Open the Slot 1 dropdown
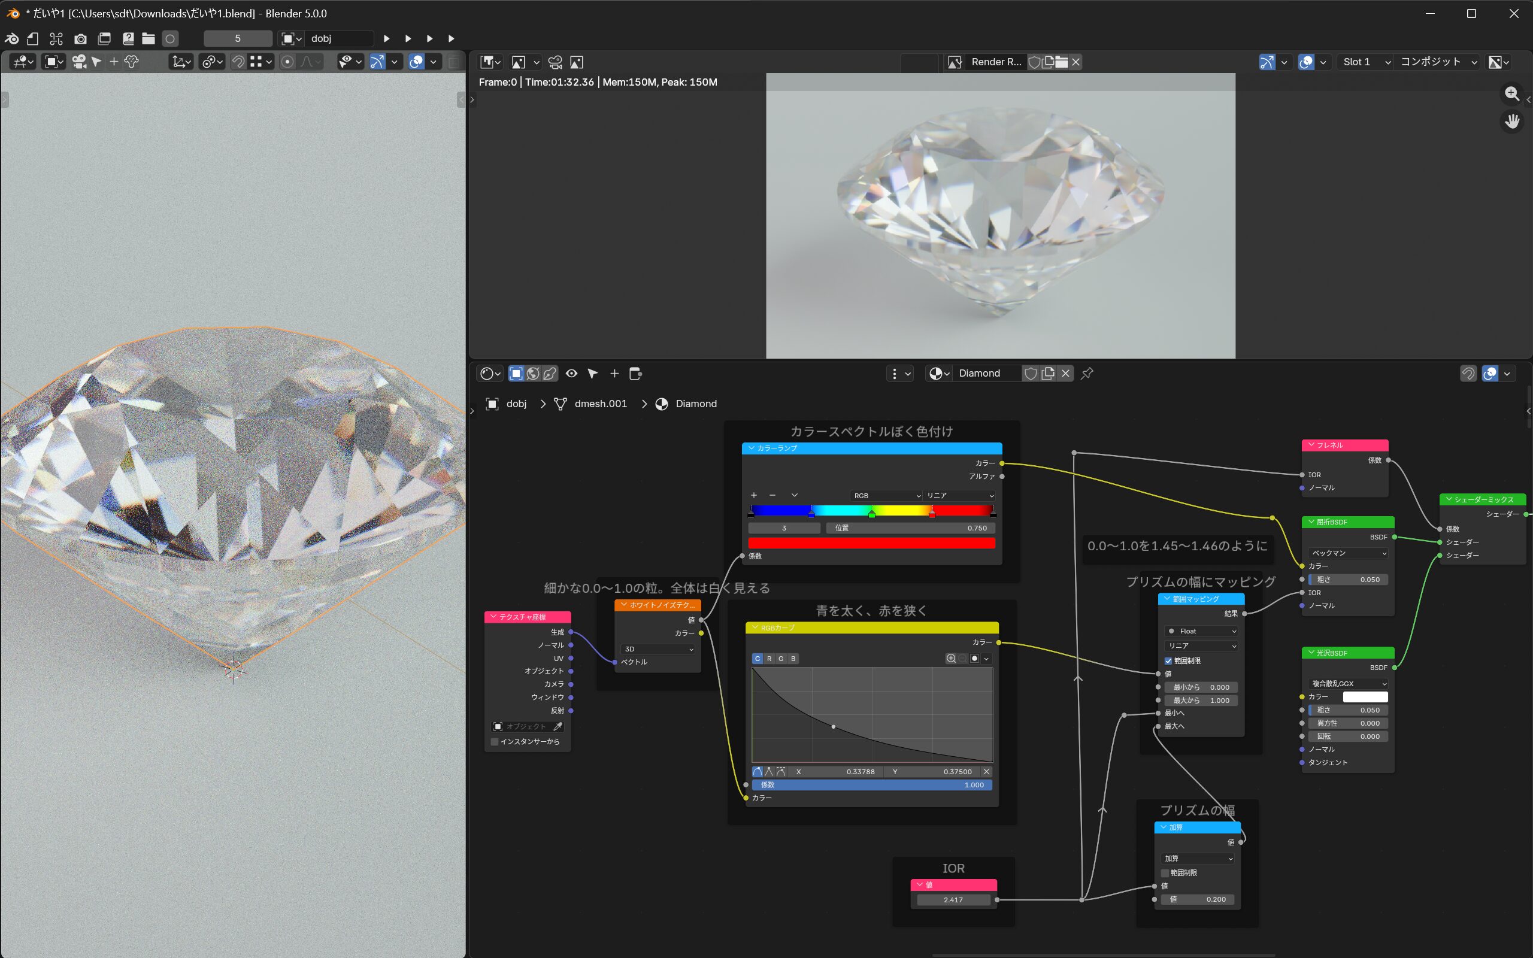Viewport: 1533px width, 958px height. tap(1367, 62)
